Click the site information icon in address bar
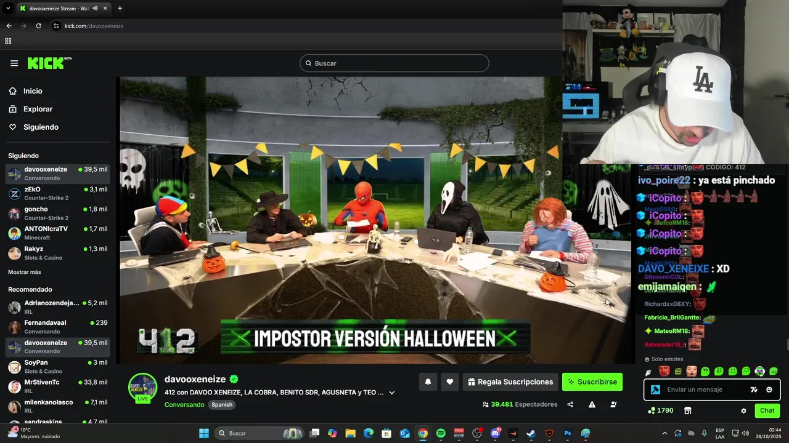This screenshot has width=789, height=443. tap(56, 26)
